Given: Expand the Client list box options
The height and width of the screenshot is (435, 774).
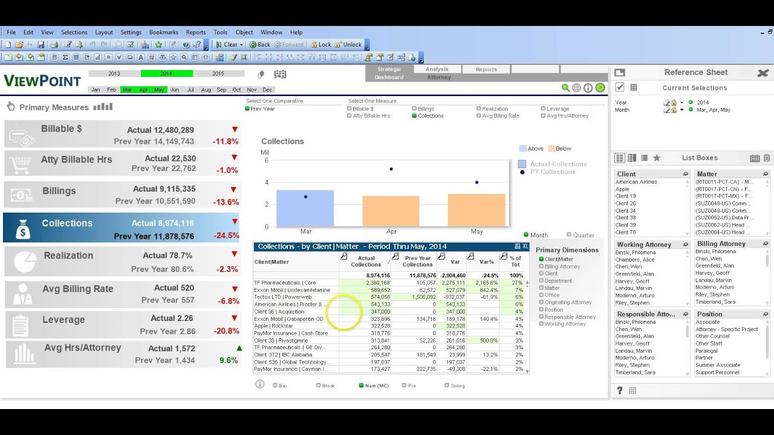Looking at the screenshot, I should pos(686,174).
